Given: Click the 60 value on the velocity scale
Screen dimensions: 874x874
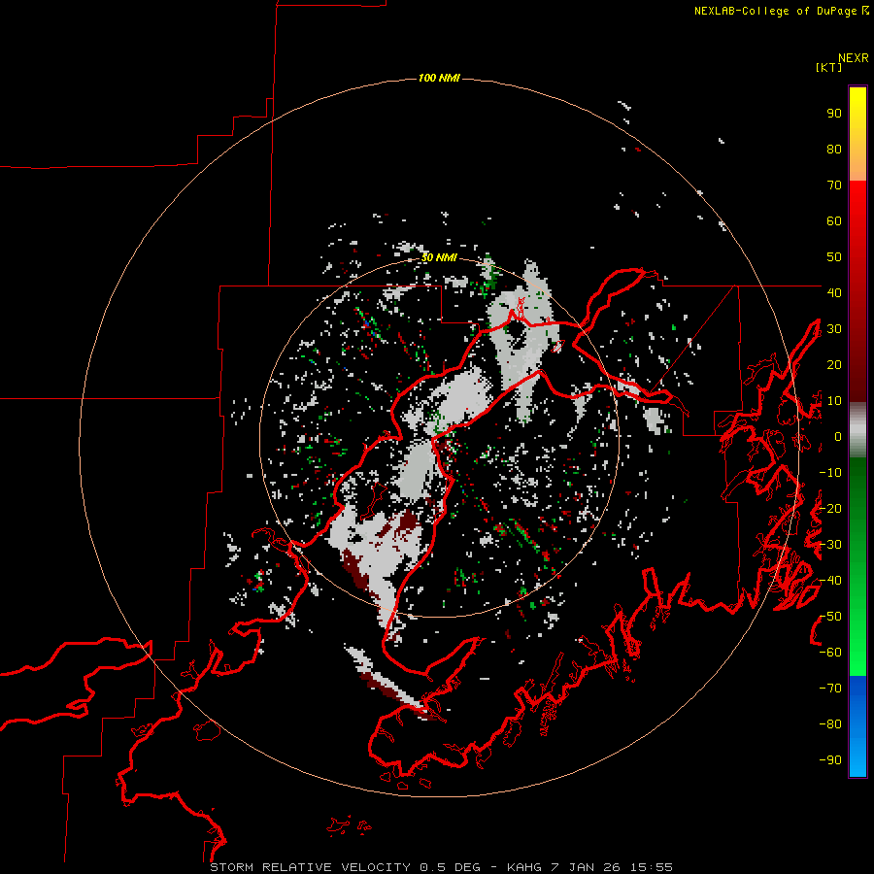Looking at the screenshot, I should coord(834,221).
